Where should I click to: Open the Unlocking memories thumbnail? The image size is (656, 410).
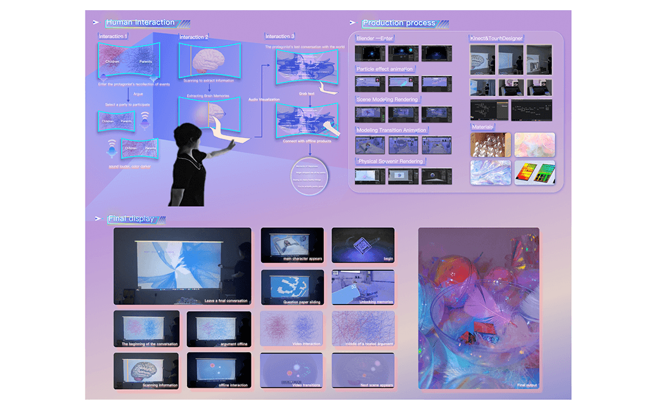pos(363,288)
